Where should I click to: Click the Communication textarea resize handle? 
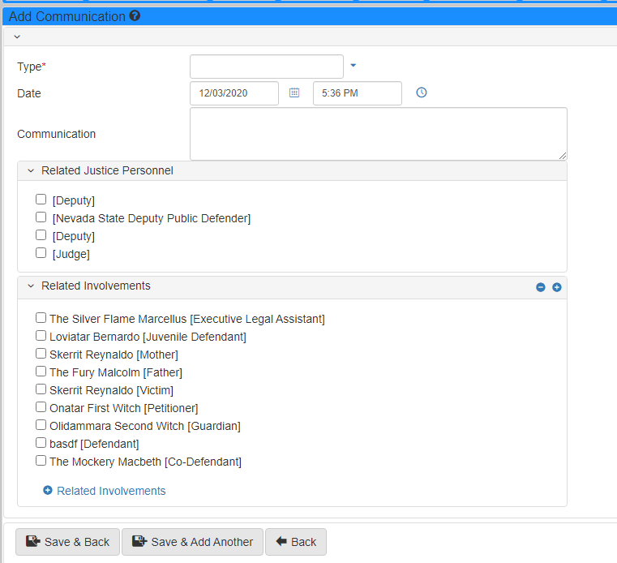click(x=563, y=156)
